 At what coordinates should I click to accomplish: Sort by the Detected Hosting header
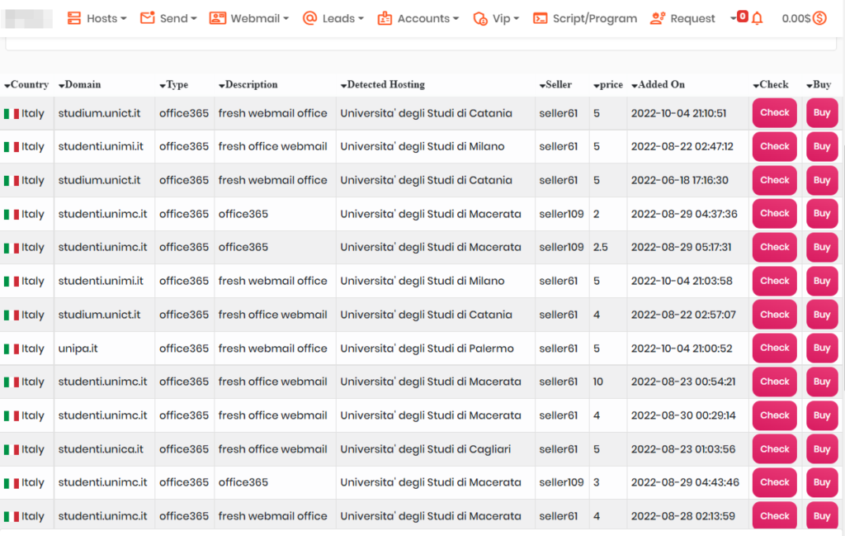pos(382,84)
